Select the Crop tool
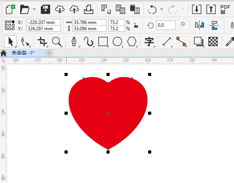This screenshot has width=234, height=183. (x=42, y=41)
